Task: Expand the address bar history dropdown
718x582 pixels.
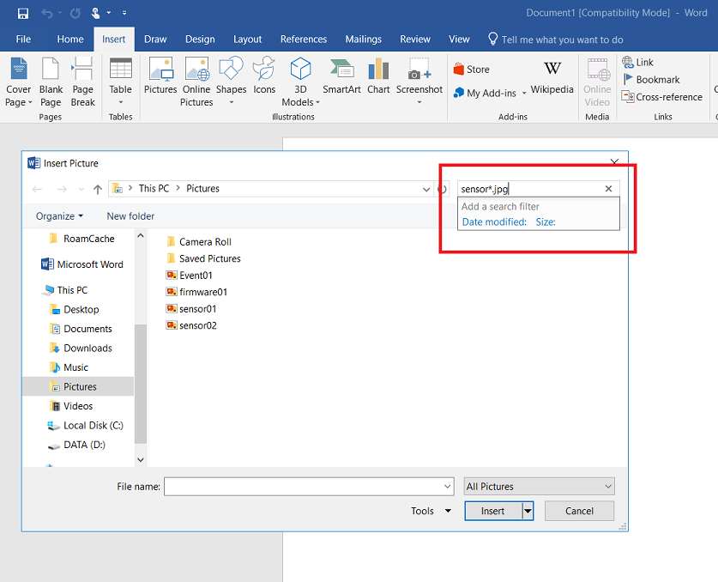Action: [426, 189]
